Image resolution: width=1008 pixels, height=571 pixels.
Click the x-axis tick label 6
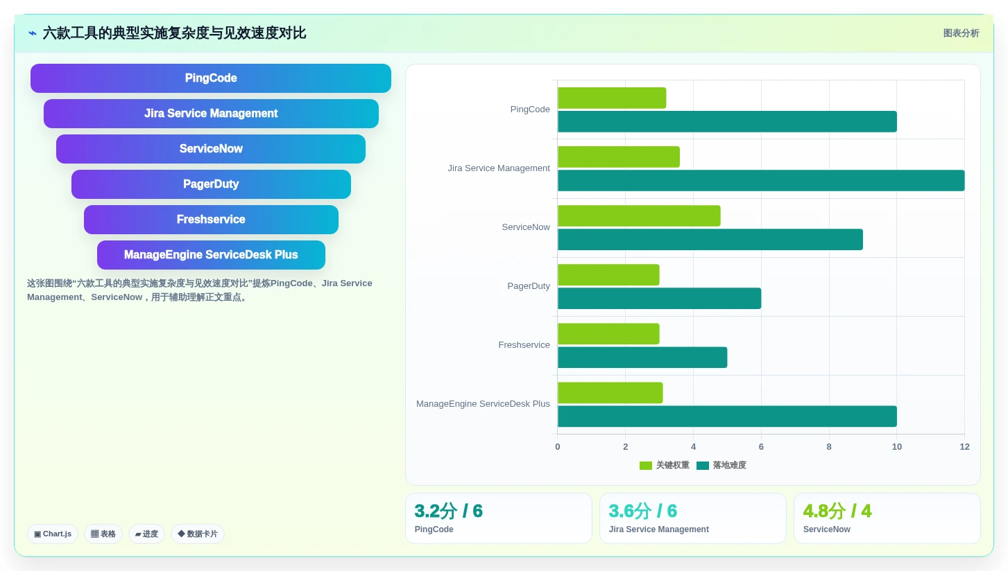click(761, 447)
